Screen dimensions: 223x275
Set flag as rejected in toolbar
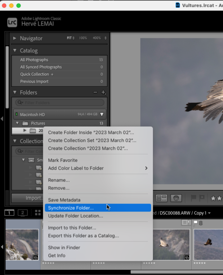click(x=202, y=198)
